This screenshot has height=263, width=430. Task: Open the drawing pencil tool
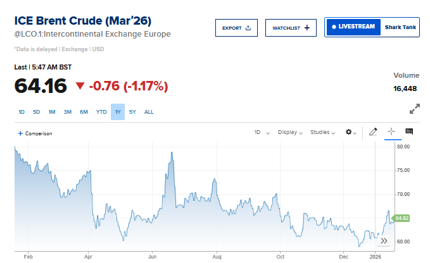[x=373, y=132]
